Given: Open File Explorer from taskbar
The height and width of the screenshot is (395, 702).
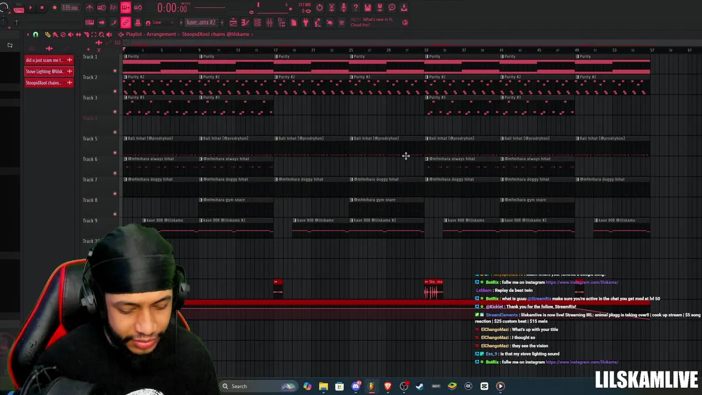Looking at the screenshot, I should click(x=324, y=386).
